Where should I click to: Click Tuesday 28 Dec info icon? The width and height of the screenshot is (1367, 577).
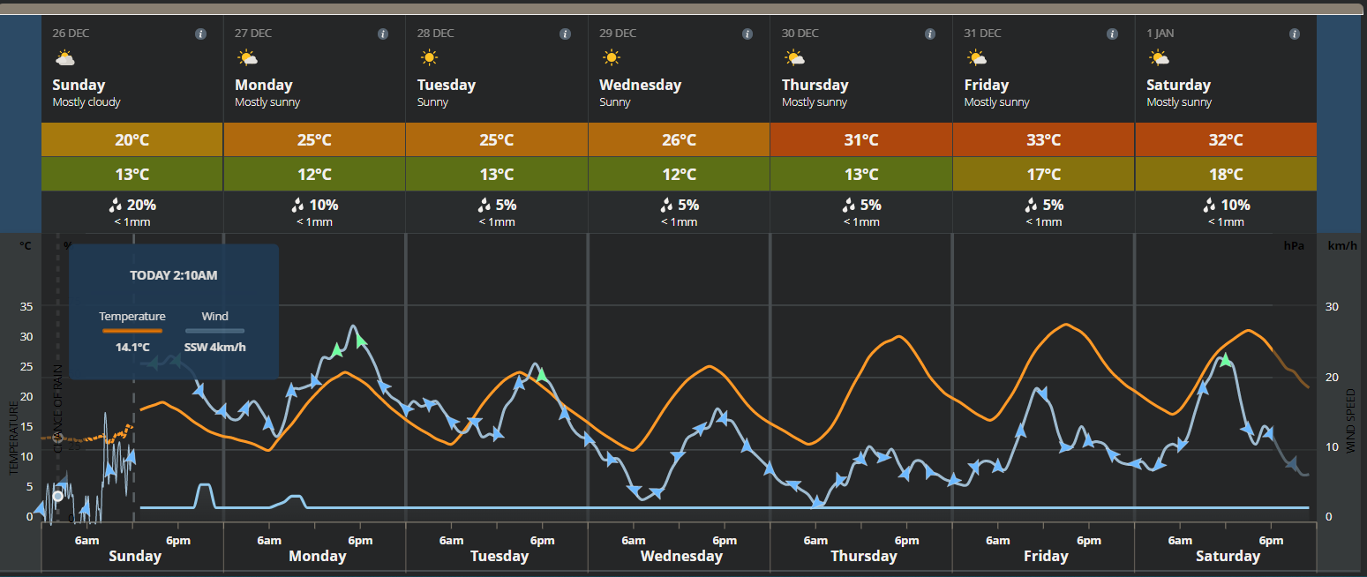[x=565, y=34]
